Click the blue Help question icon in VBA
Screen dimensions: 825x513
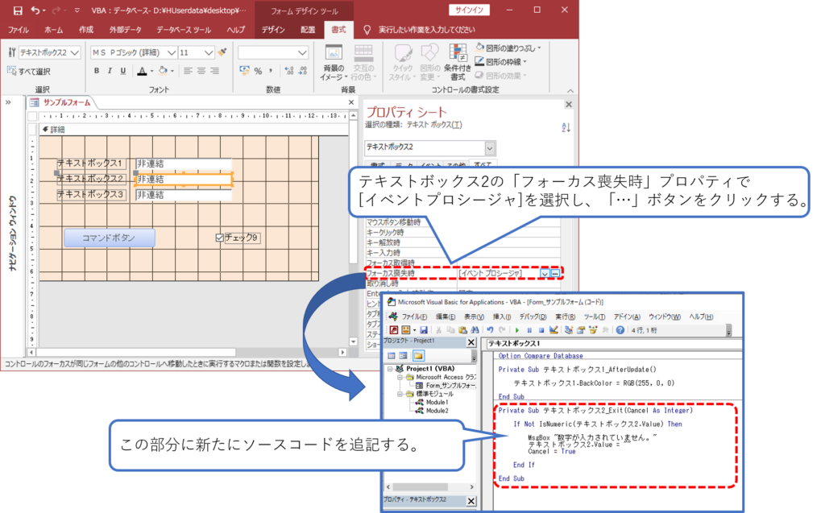tap(620, 330)
